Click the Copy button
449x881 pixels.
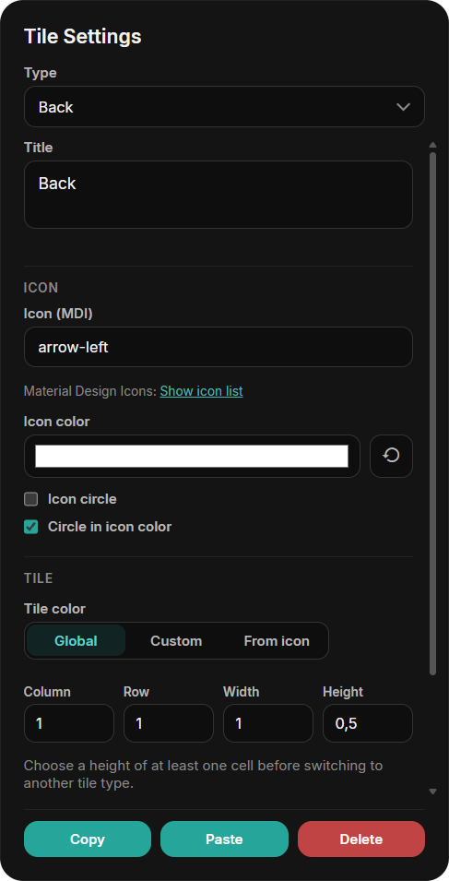click(88, 839)
